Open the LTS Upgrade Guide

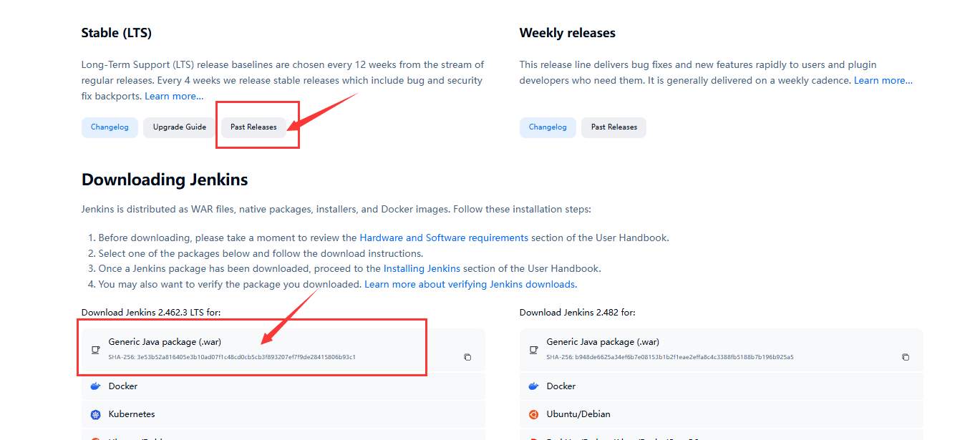[x=179, y=127]
